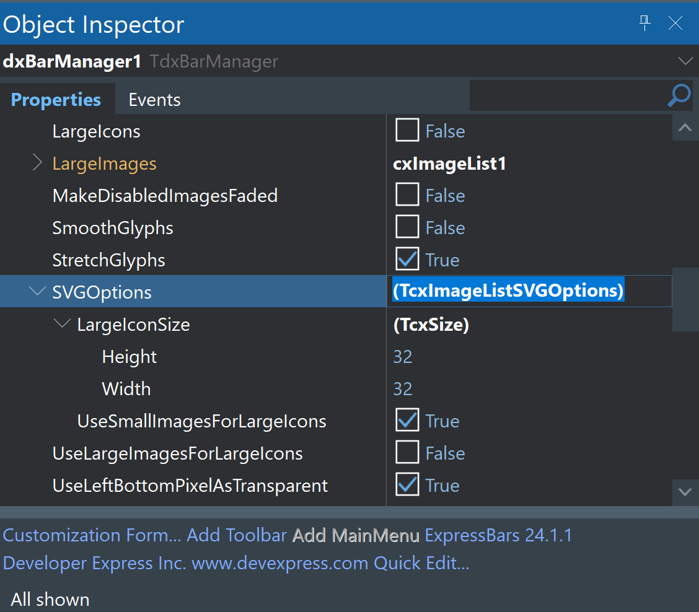Open the object selector dropdown for dxBarManager1
This screenshot has height=612, width=699.
(685, 61)
